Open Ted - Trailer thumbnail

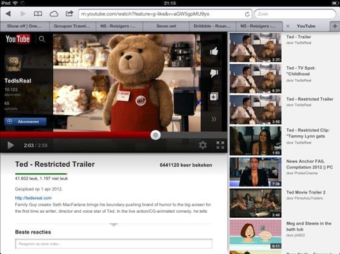[x=256, y=48]
